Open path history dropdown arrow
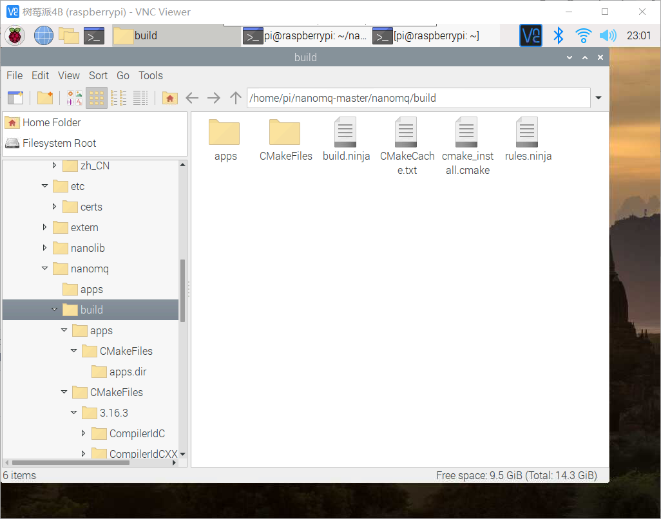 (599, 98)
